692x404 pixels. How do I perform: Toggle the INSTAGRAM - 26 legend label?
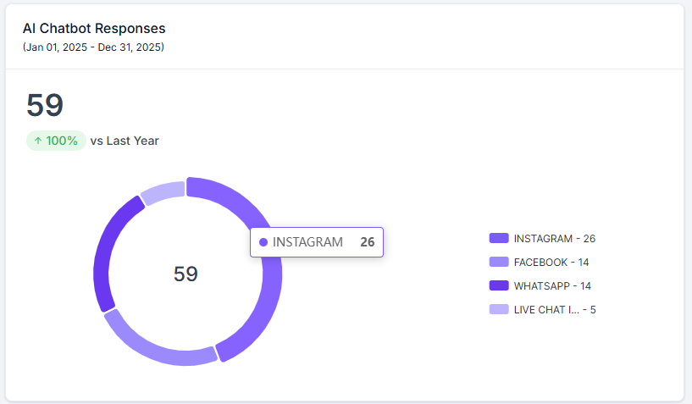tap(554, 239)
